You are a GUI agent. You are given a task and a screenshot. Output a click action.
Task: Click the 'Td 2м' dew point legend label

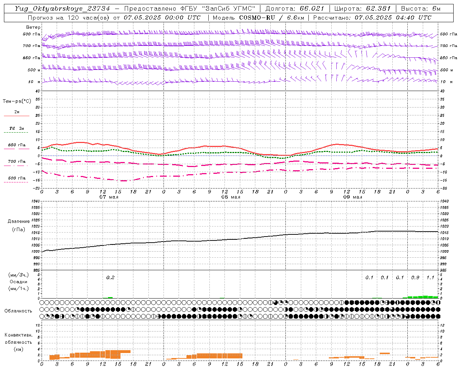click(x=17, y=128)
